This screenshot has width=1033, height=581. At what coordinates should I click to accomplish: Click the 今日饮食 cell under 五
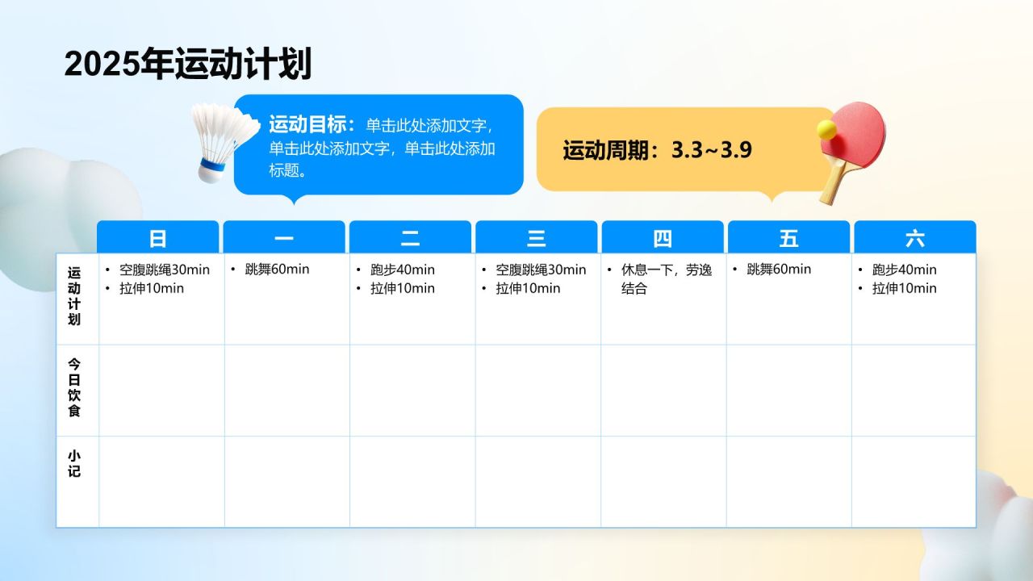(x=789, y=391)
